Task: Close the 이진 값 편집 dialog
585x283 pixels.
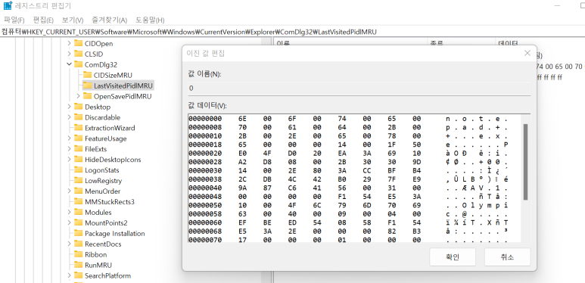Action: click(x=527, y=53)
